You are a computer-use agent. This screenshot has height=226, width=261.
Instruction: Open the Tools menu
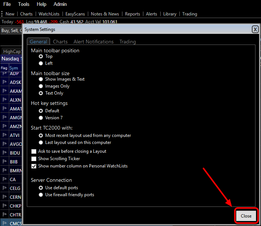pos(24,4)
